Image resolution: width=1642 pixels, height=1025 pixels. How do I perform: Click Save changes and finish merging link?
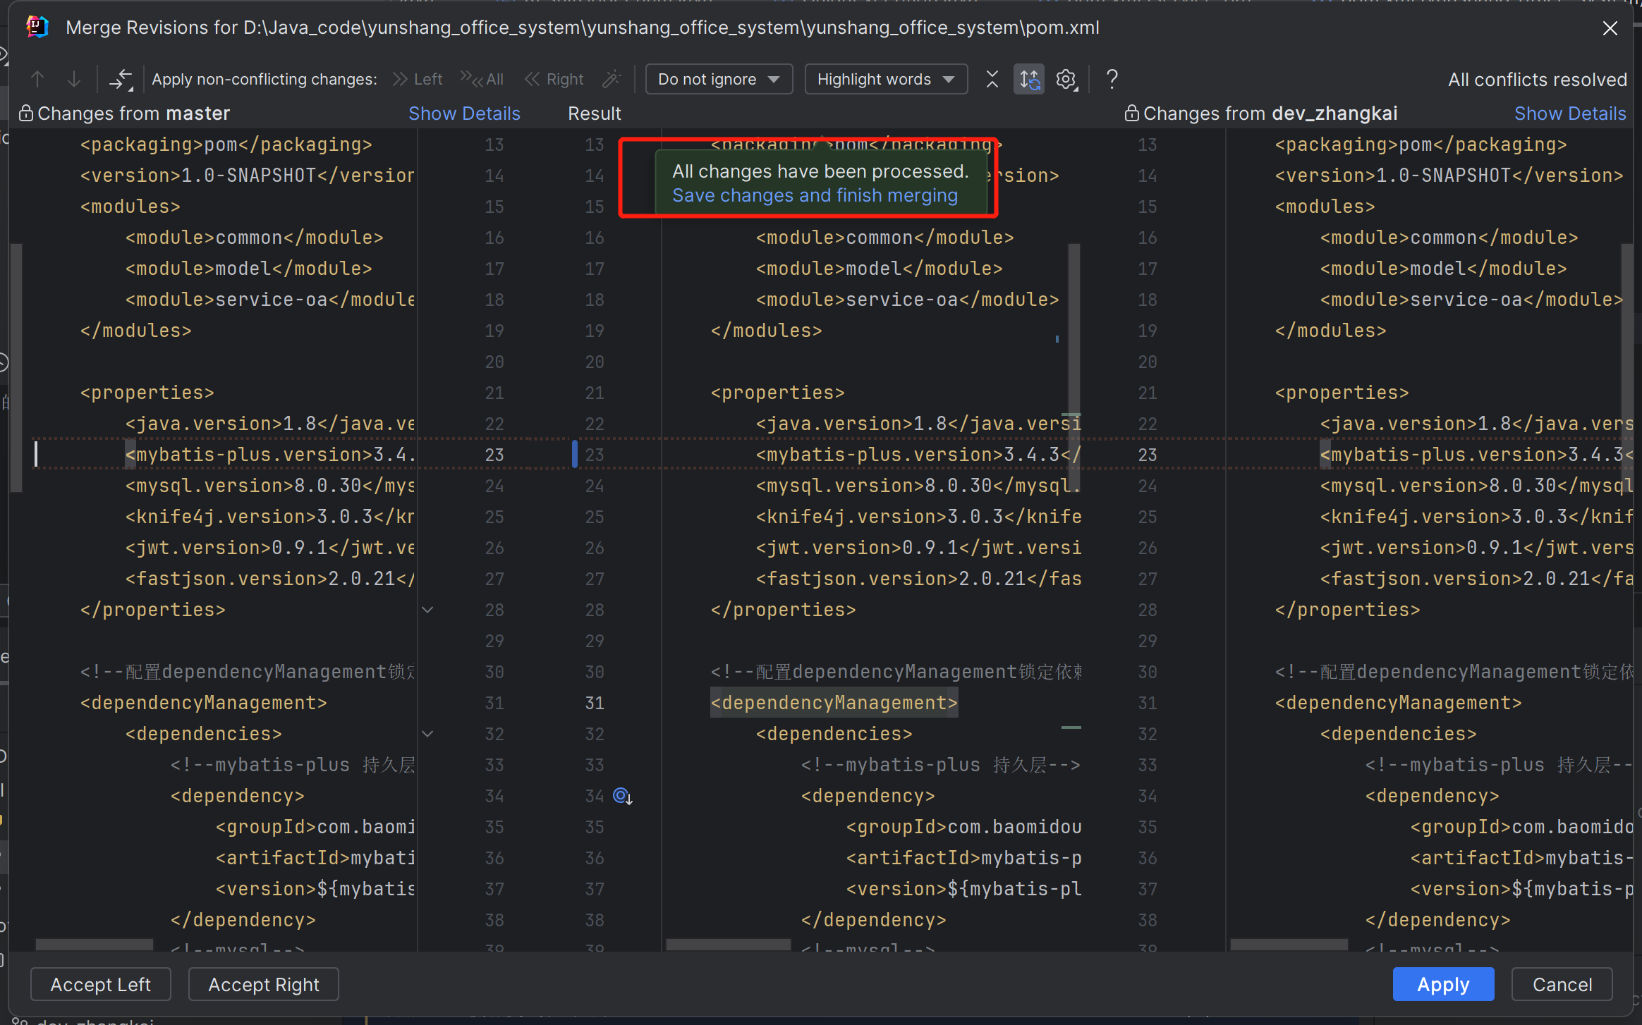click(815, 195)
